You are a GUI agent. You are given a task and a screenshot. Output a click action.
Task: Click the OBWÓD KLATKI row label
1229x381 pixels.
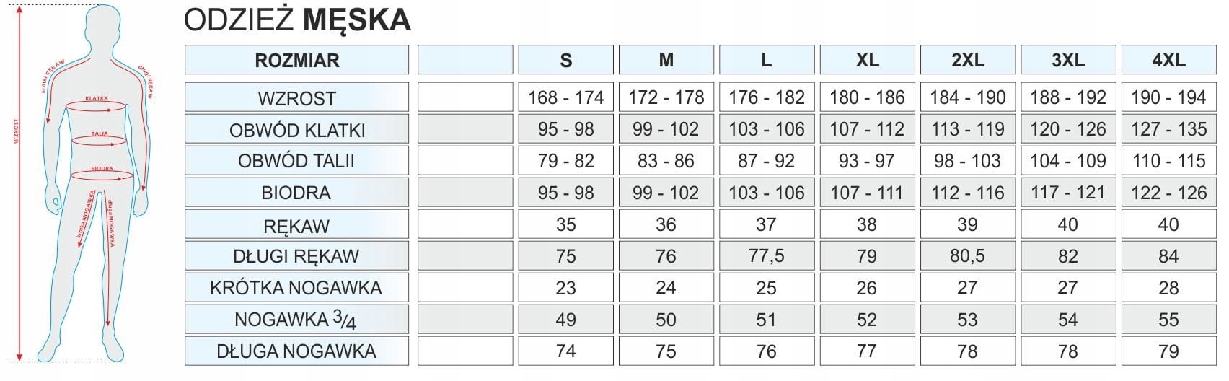pos(296,130)
